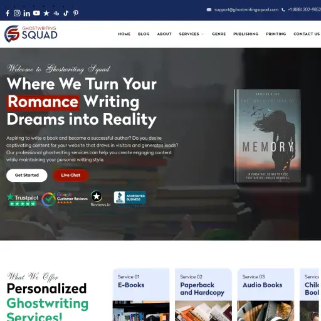Open the YouTube social icon
Screen dimensions: 321x321
point(36,13)
